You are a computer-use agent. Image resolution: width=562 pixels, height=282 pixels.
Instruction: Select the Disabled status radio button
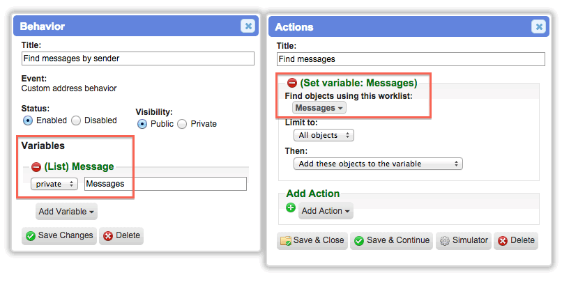pyautogui.click(x=76, y=120)
